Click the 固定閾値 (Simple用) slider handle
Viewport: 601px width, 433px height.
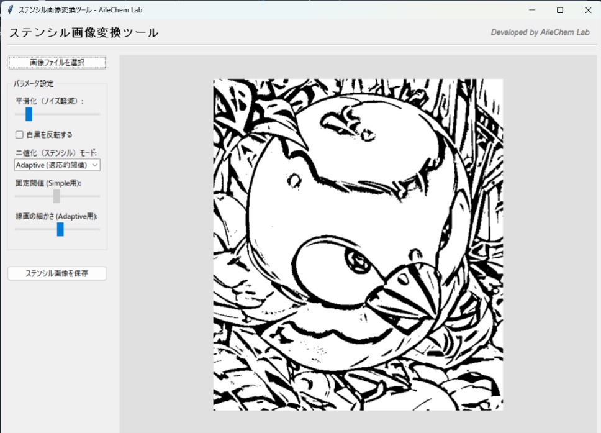click(56, 196)
